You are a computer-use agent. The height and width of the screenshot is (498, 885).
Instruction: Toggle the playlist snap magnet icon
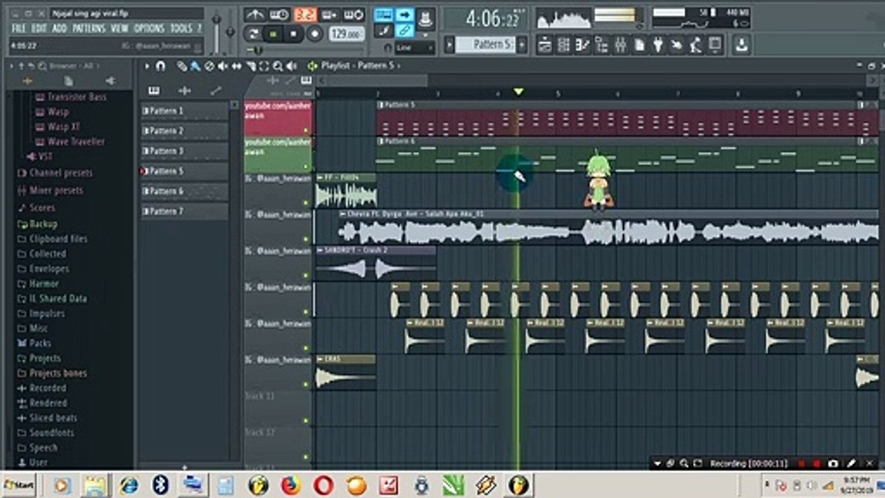click(160, 66)
